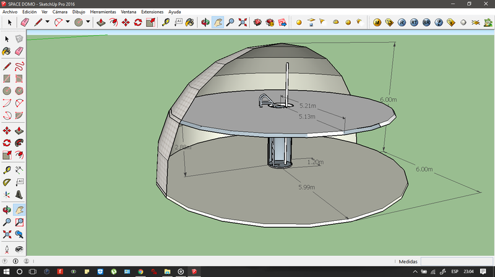
Task: Toggle the Pan hand tool in top toolbar
Action: point(218,22)
